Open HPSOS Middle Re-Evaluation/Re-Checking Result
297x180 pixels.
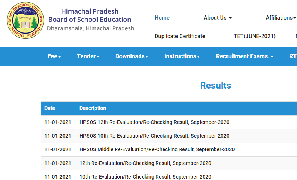point(157,149)
